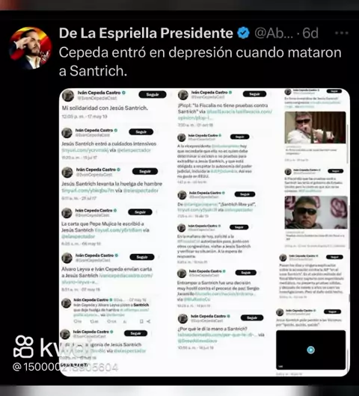359x396 pixels.
Task: Open the Santrich photo with rose background
Action: (316, 212)
